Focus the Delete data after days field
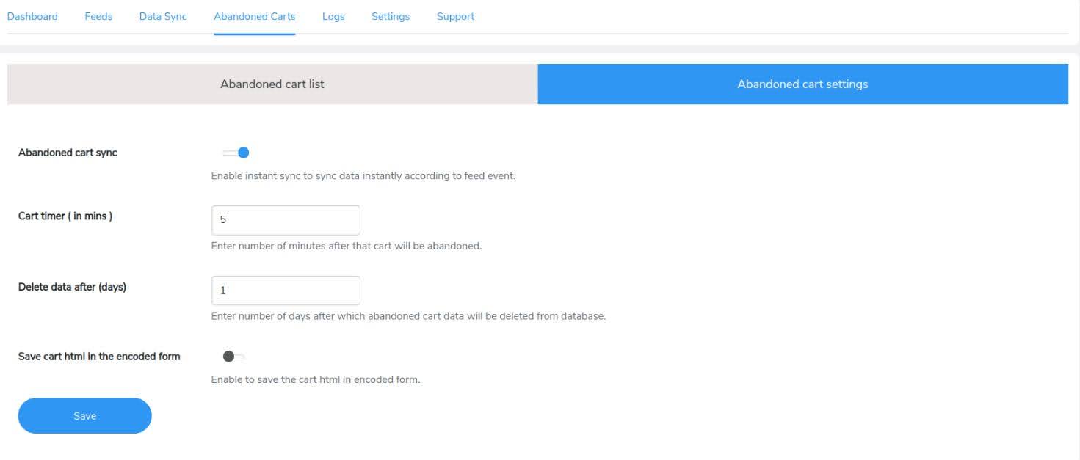Screen dimensions: 1080x460 pyautogui.click(x=286, y=291)
